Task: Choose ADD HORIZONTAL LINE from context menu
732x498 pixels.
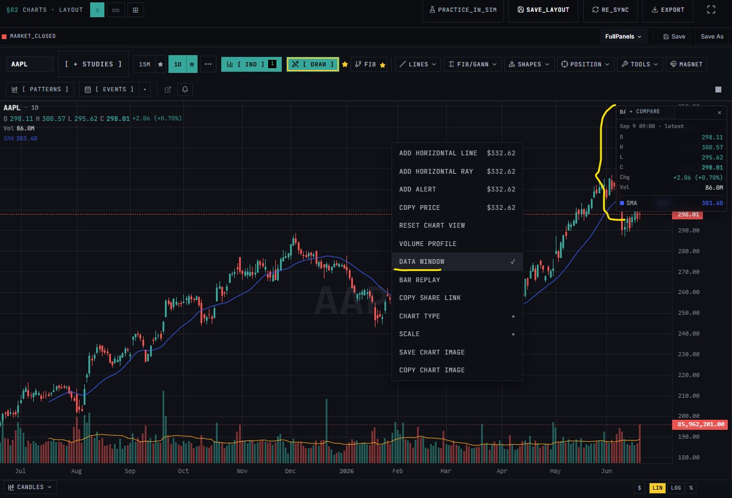Action: (x=457, y=153)
